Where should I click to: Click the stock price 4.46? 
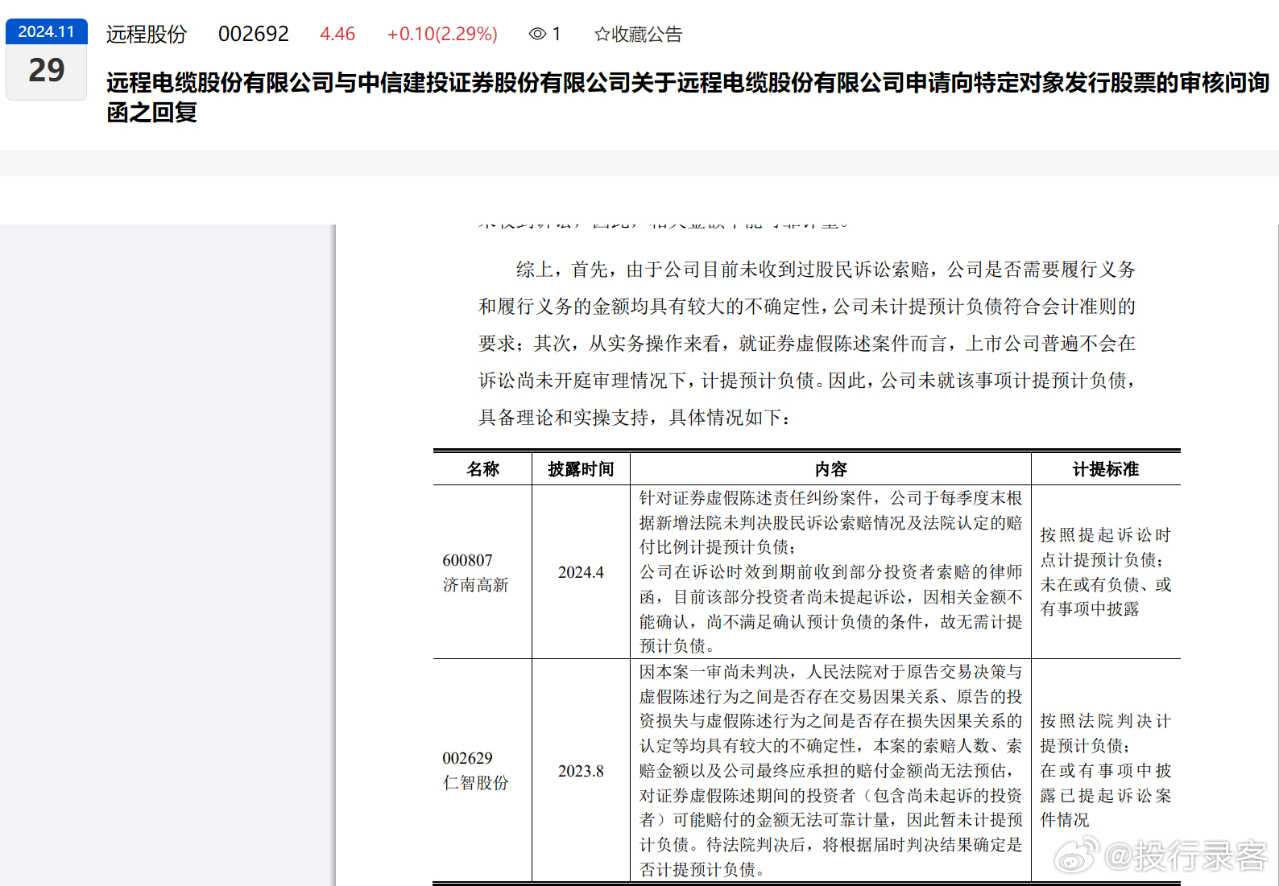[337, 34]
